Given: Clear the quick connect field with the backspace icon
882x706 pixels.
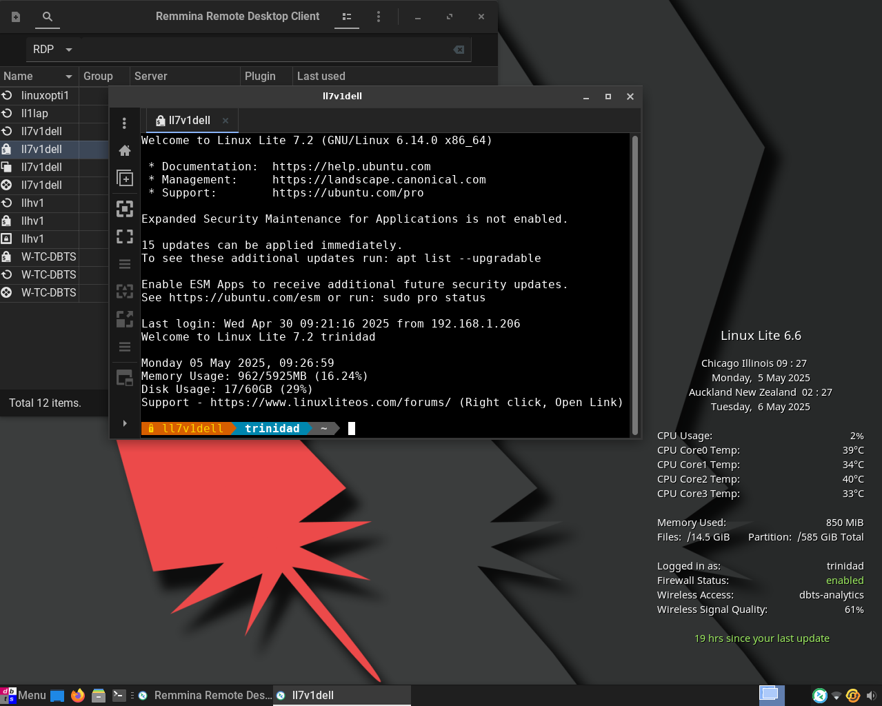Looking at the screenshot, I should (459, 50).
